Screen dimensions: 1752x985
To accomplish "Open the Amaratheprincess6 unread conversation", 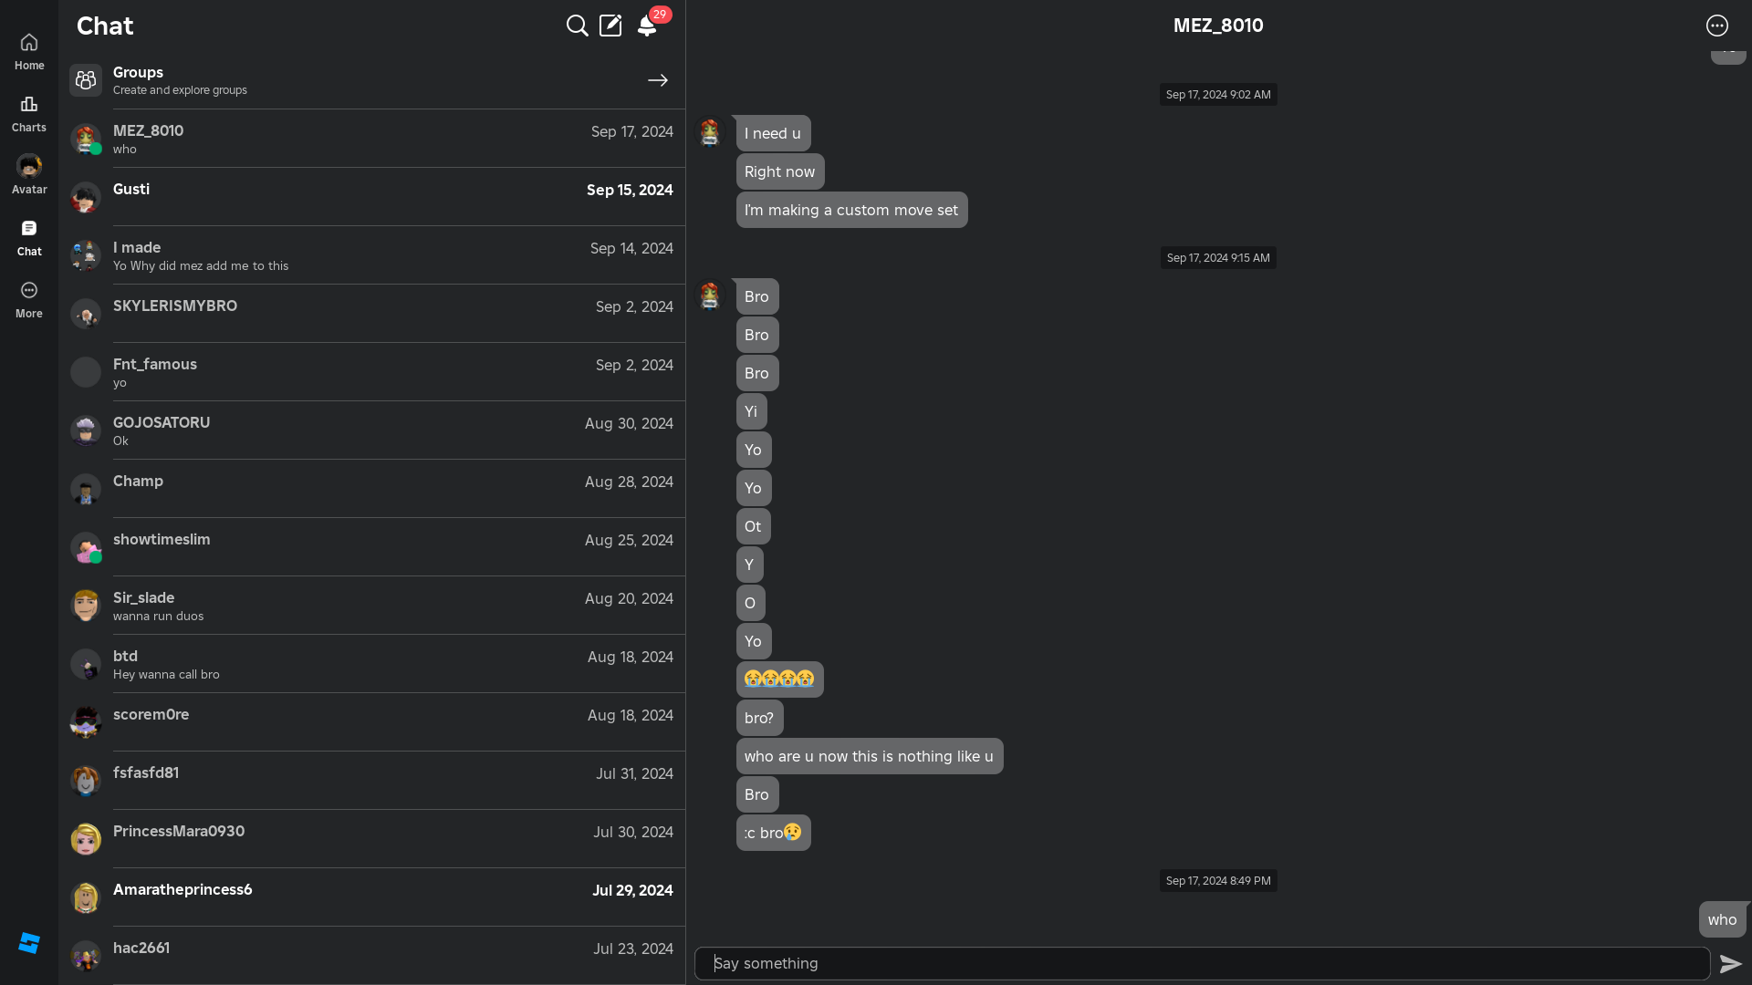I will coord(392,897).
